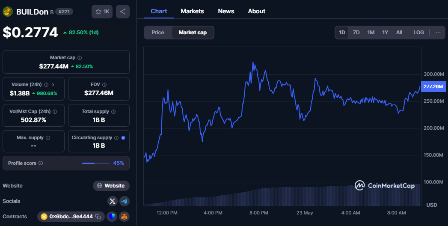Screen dimensions: 448x226
Task: Click the blue shield wallet icon
Action: 112,217
